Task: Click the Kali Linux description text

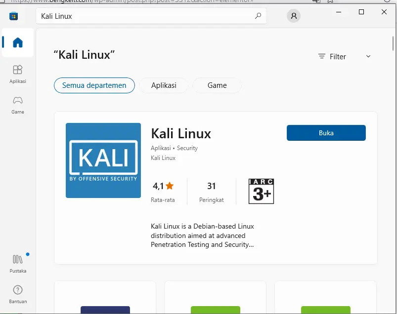Action: (202, 235)
